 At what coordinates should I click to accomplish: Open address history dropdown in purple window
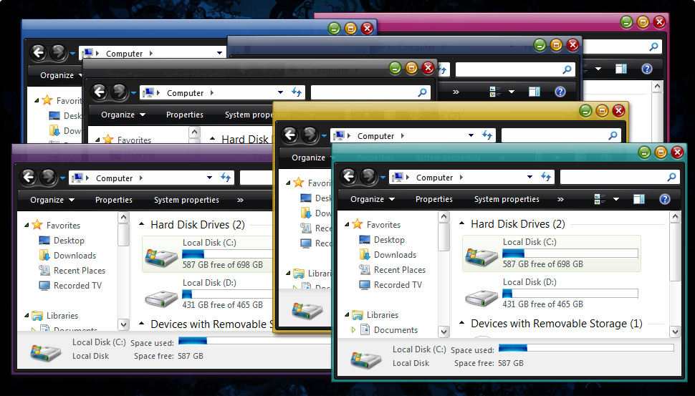[x=210, y=178]
